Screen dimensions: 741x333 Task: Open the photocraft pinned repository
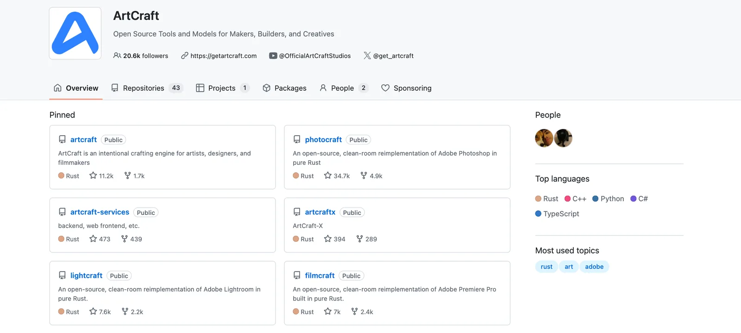click(323, 139)
